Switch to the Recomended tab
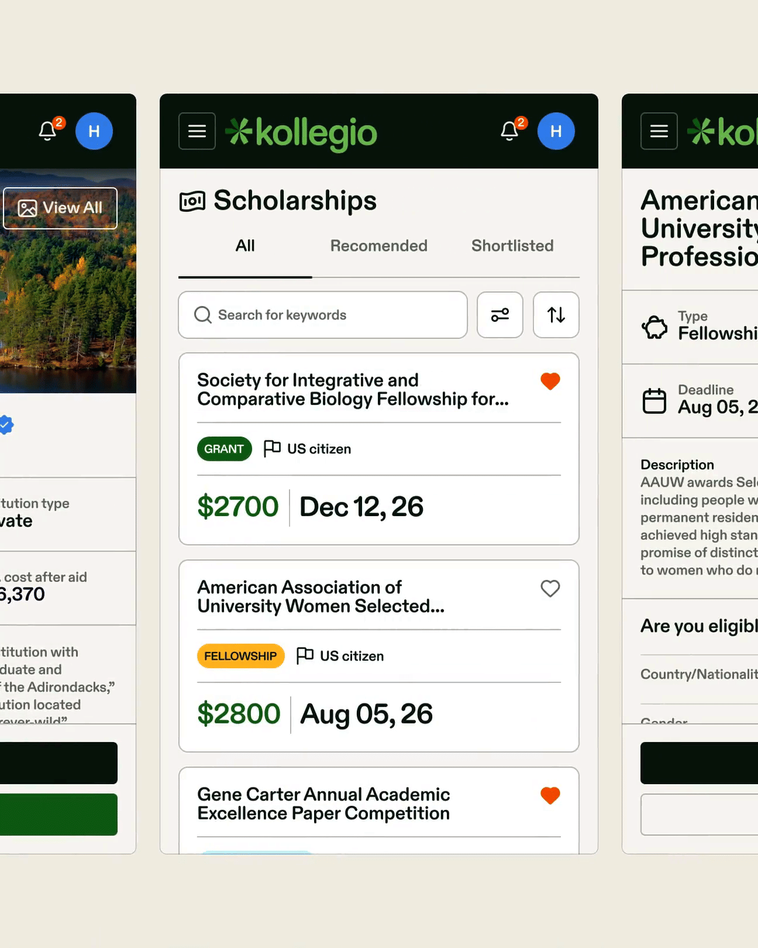 tap(378, 246)
